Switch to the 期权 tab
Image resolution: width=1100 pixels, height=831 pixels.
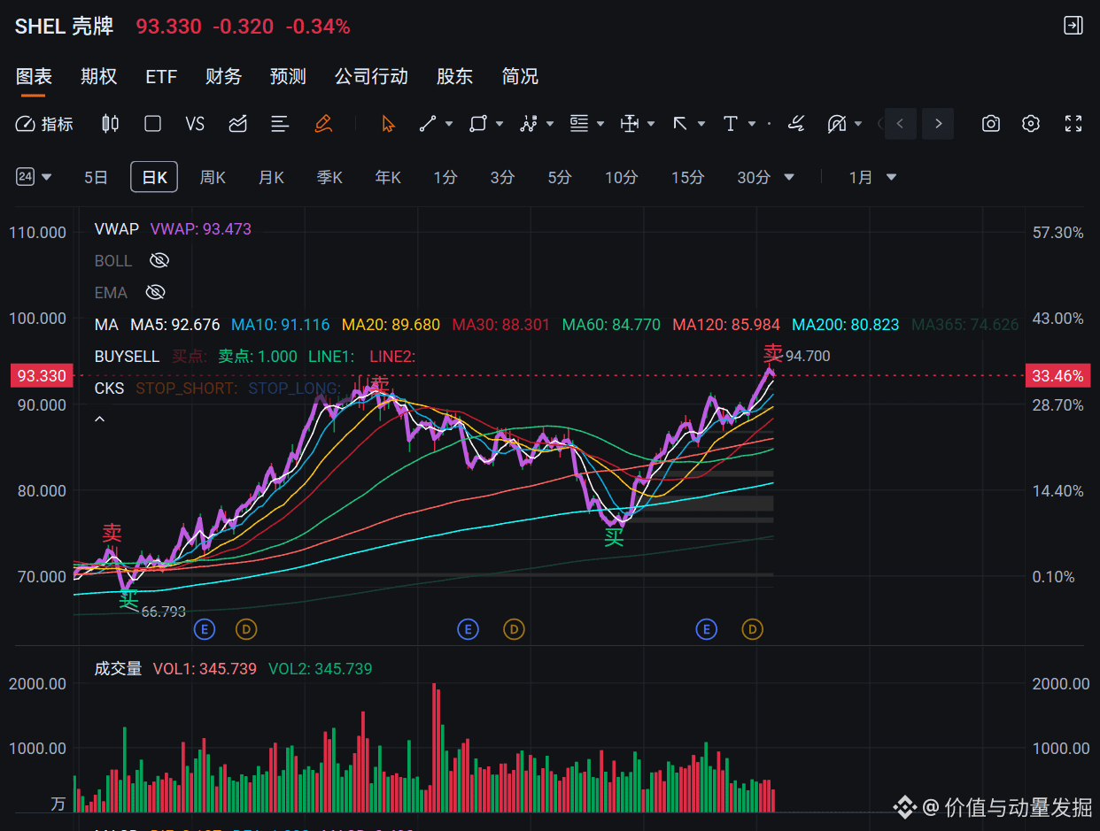(98, 76)
